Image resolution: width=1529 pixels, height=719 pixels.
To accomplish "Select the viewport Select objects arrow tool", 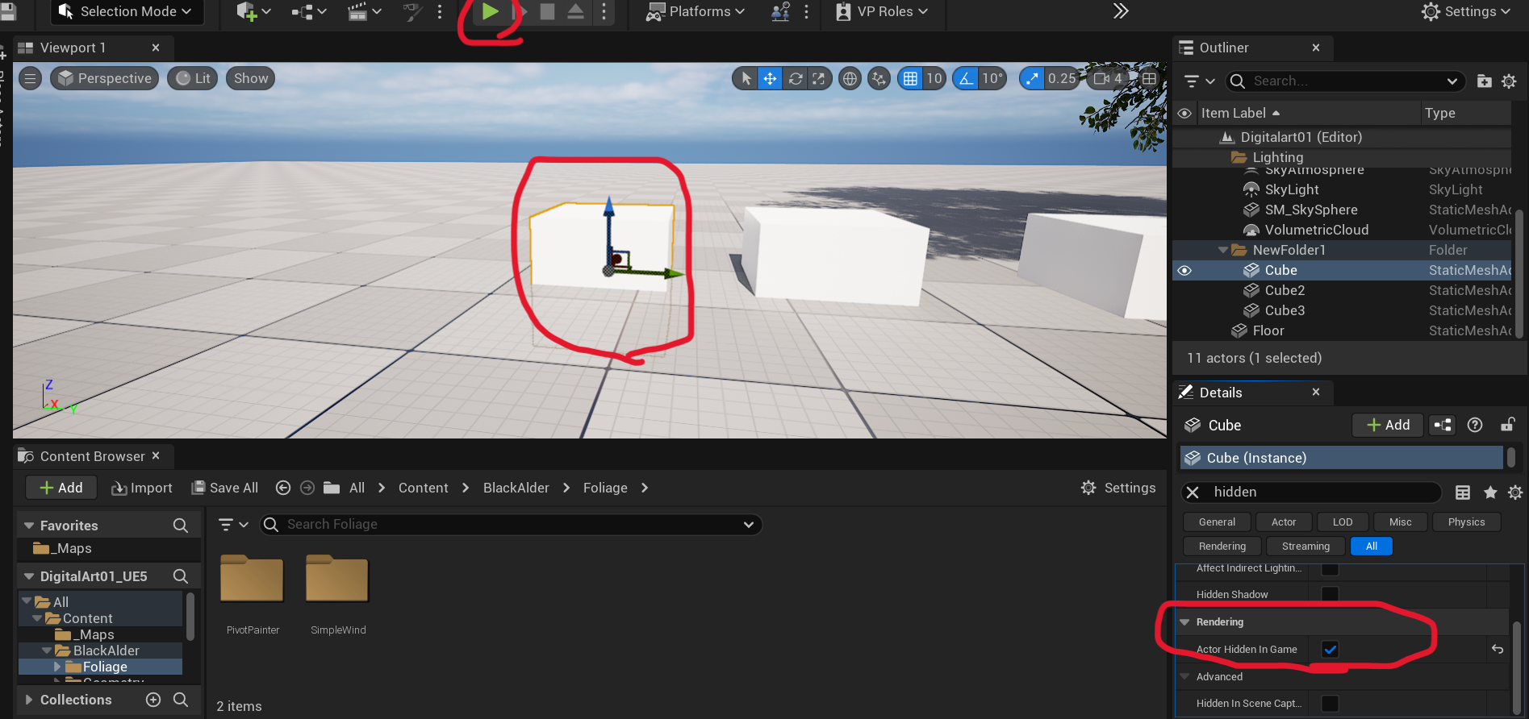I will click(x=746, y=78).
